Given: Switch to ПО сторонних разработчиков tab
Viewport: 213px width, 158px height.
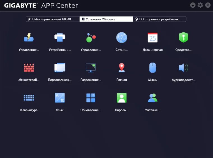Looking at the screenshot, I should click(160, 19).
